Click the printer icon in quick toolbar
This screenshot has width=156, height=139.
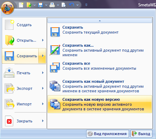pyautogui.click(x=52, y=5)
